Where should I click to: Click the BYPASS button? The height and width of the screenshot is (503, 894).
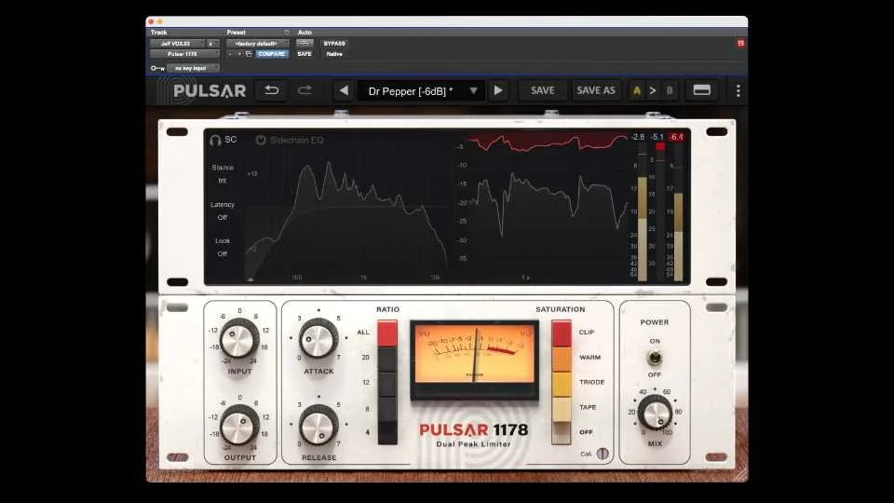pyautogui.click(x=334, y=44)
